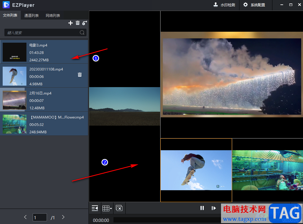
Task: Close all playing windows
Action: pos(119,208)
